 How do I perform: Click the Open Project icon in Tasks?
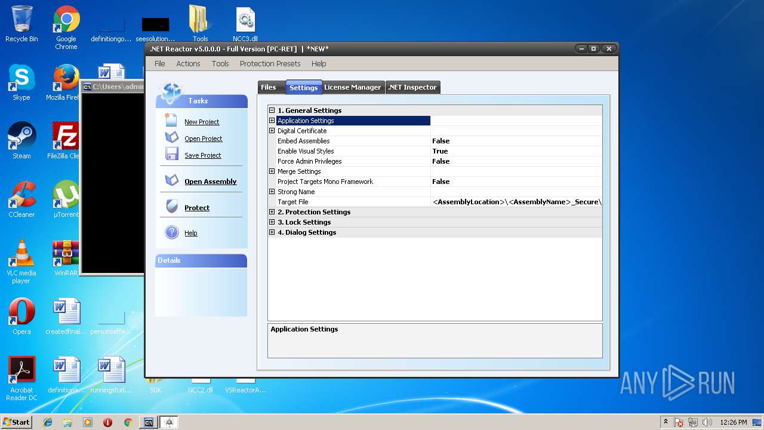[171, 138]
